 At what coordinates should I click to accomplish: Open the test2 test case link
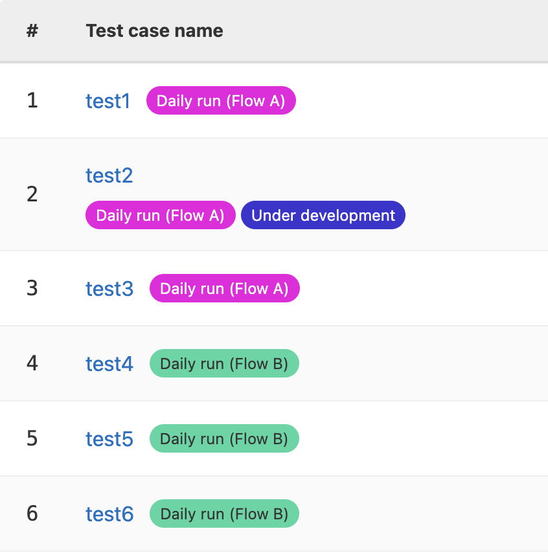(109, 175)
